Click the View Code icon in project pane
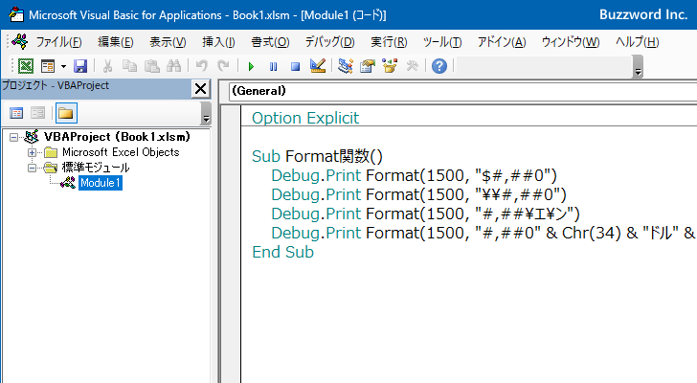This screenshot has height=383, width=697. tap(16, 113)
